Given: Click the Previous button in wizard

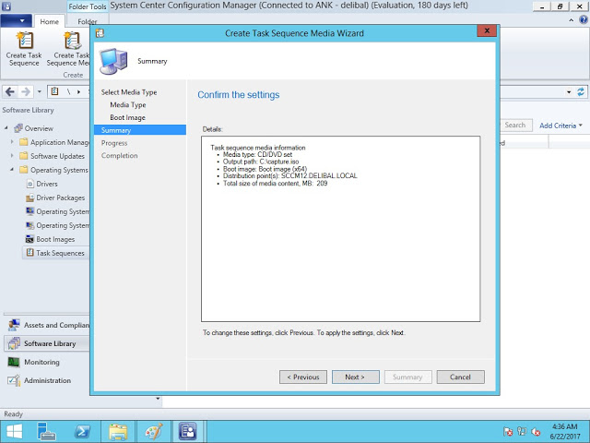Looking at the screenshot, I should point(303,377).
